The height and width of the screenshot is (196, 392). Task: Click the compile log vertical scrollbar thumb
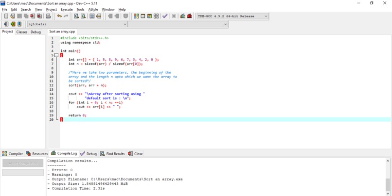[x=388, y=184]
